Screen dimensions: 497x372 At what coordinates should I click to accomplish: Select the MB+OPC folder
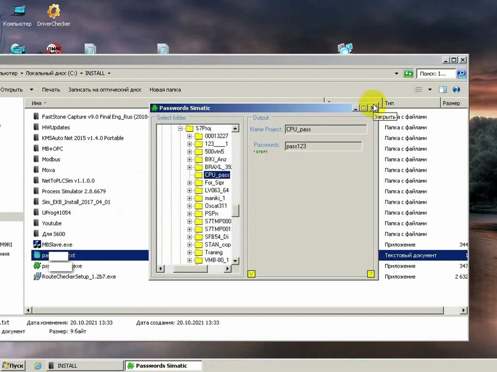[x=52, y=149]
